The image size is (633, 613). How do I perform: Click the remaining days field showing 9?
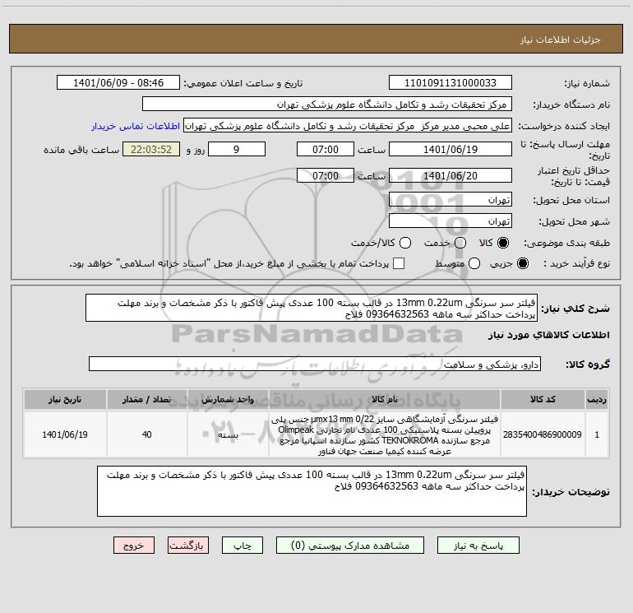(x=237, y=149)
